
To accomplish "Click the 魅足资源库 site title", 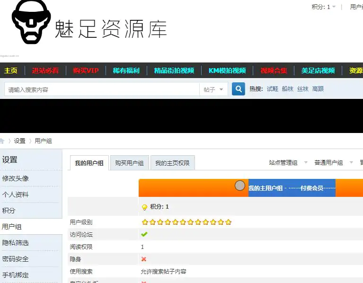I will click(111, 29).
